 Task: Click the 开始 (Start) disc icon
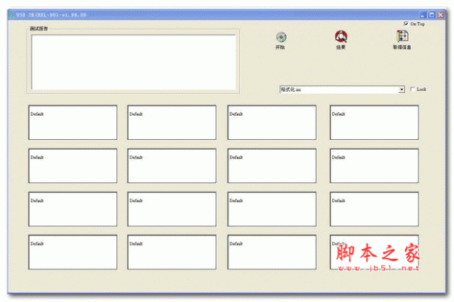pos(281,37)
